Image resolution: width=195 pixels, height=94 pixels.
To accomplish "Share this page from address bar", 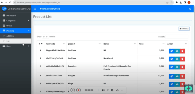I will coord(167,3).
